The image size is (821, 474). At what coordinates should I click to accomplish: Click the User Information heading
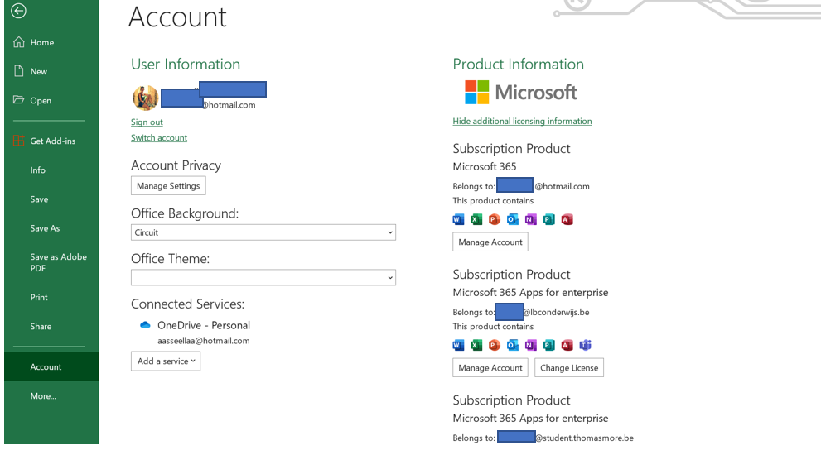tap(186, 64)
